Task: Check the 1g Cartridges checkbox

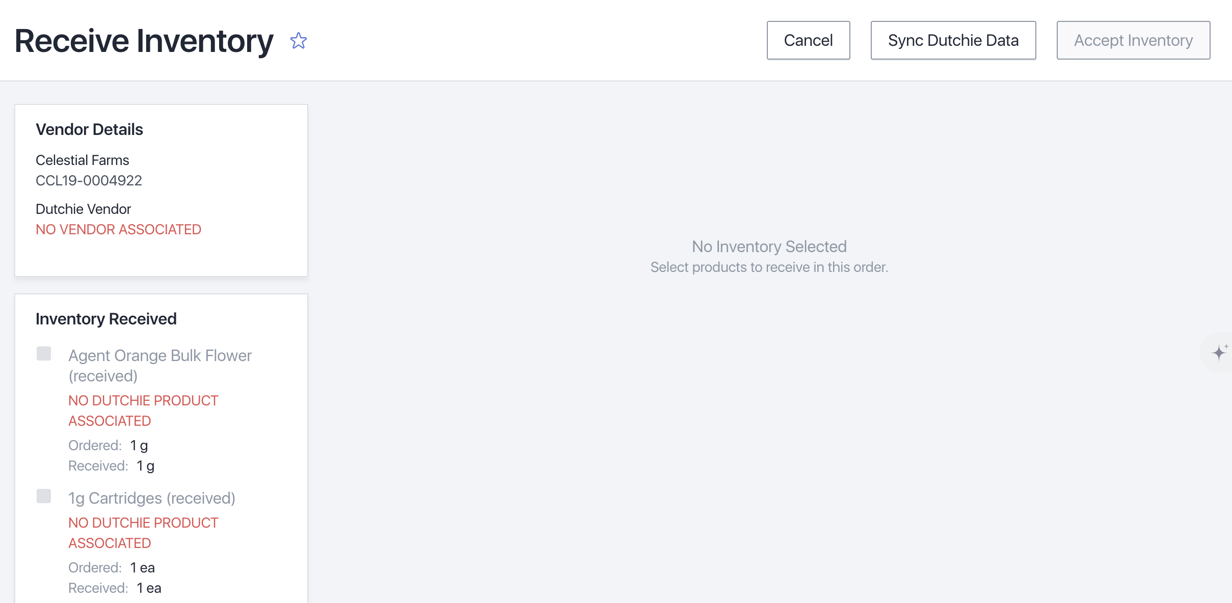Action: pyautogui.click(x=44, y=496)
